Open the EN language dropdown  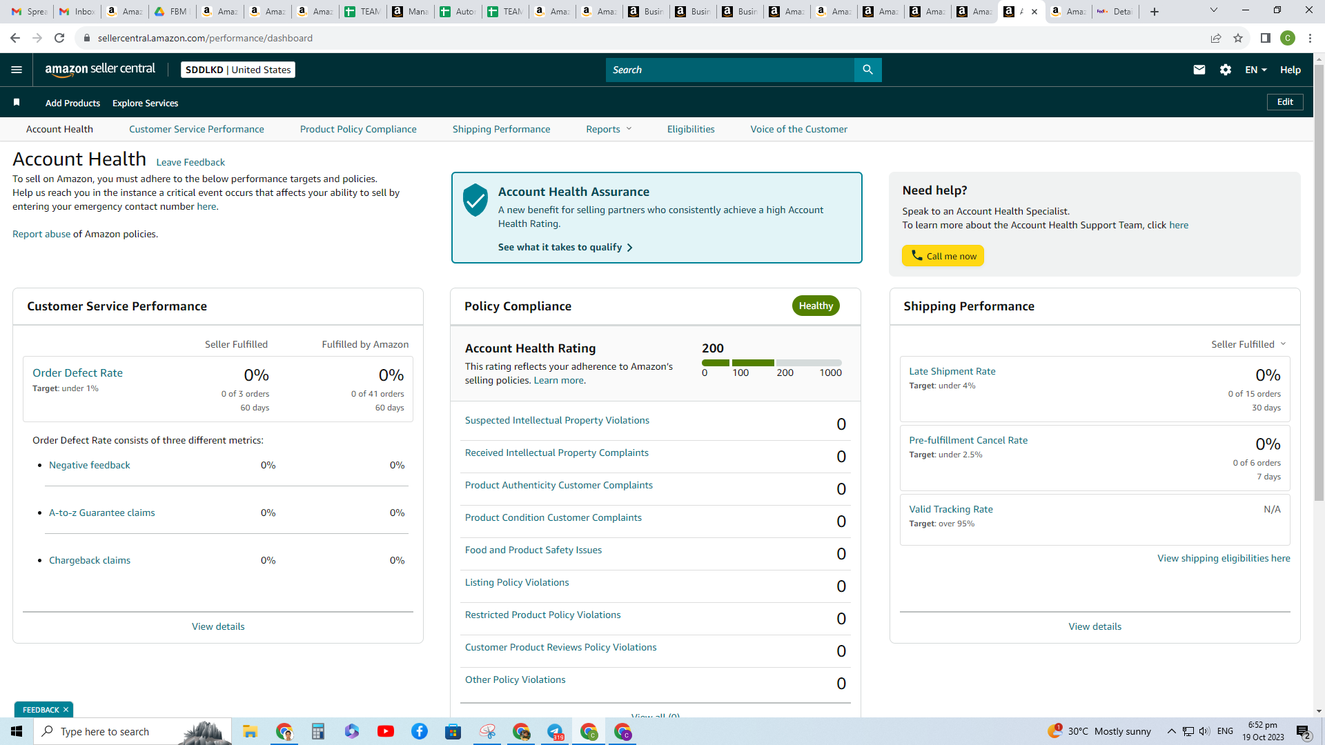pos(1256,70)
